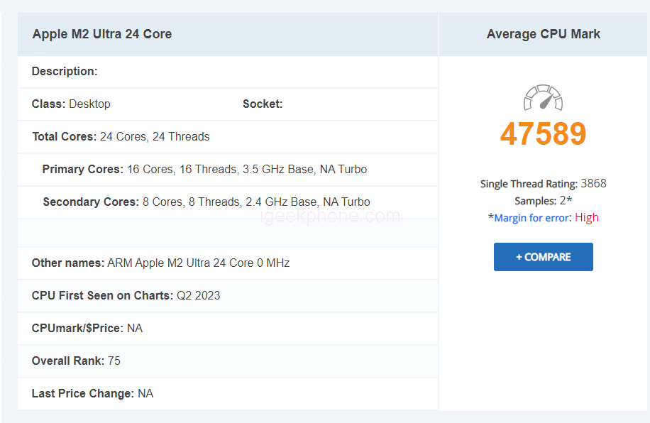Click the Class: Desktop field
The width and height of the screenshot is (650, 423).
(x=71, y=104)
